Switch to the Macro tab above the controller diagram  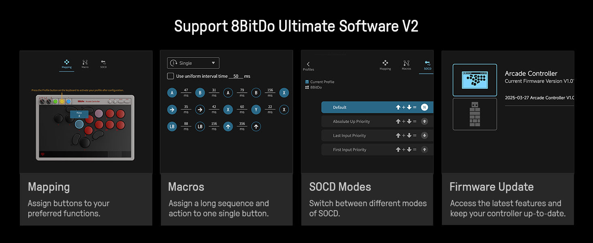[85, 64]
